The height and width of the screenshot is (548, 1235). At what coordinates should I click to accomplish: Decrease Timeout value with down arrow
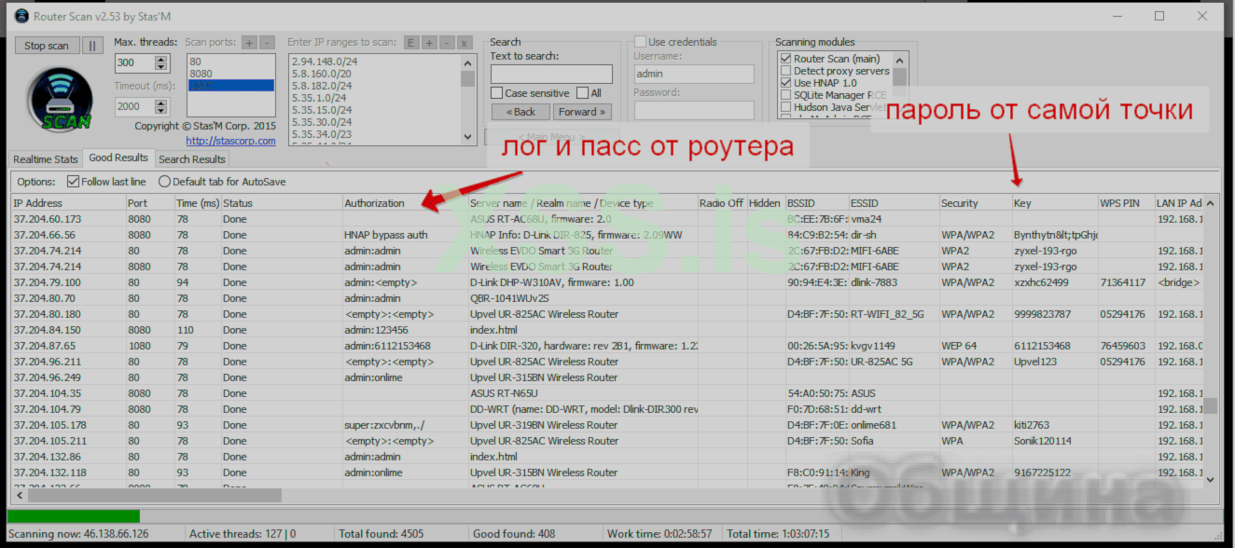coord(161,110)
